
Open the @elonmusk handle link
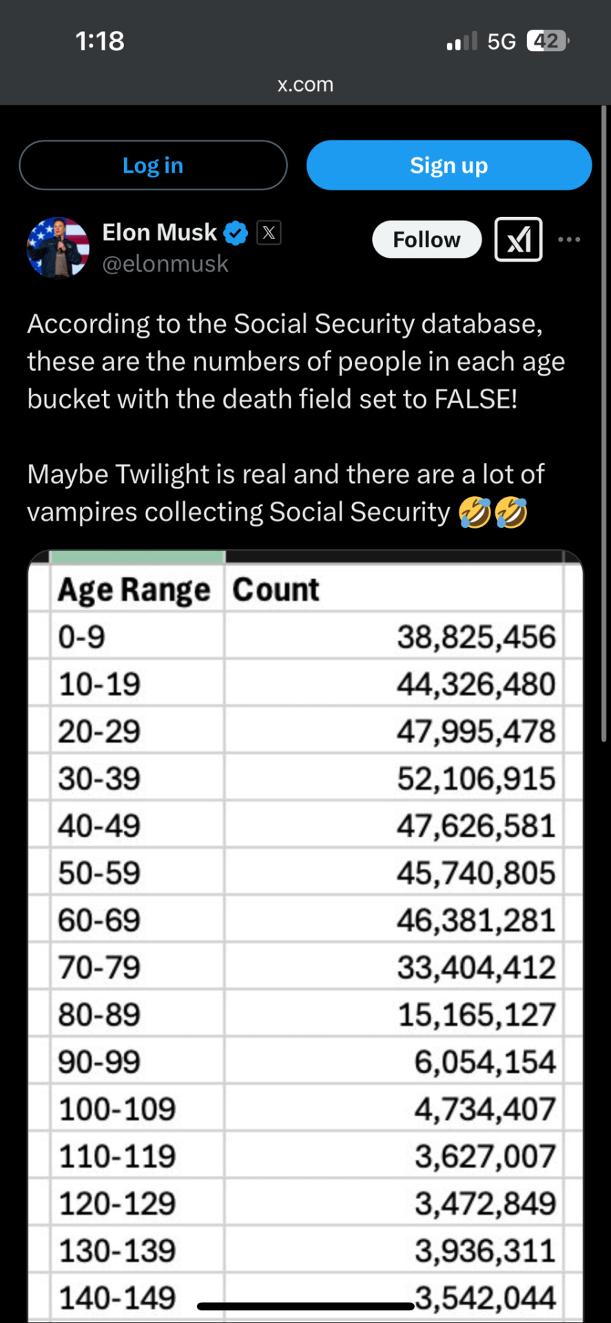coord(165,264)
